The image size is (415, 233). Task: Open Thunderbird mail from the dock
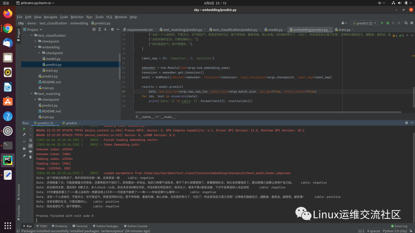(x=8, y=43)
